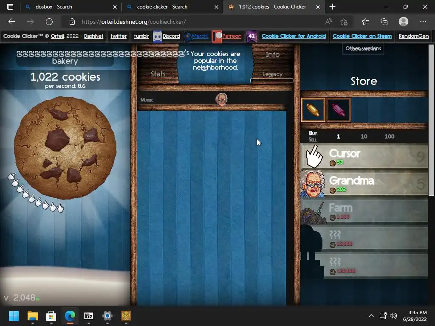435x326 pixels.
Task: Purchase a Farm building
Action: point(364,211)
